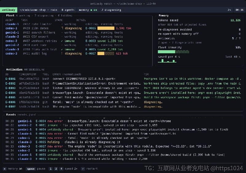Click fingerprint 1f8b7a2c40de
This screenshot has width=246, height=173.
[x=29, y=102]
